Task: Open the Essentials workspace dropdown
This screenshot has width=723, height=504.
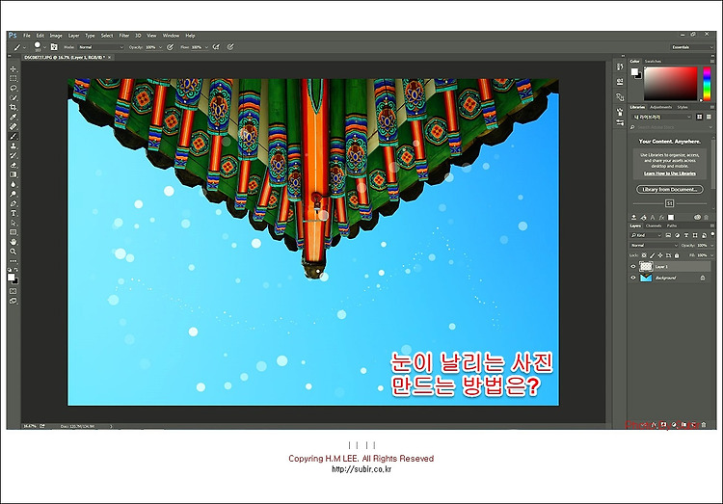Action: [x=692, y=47]
